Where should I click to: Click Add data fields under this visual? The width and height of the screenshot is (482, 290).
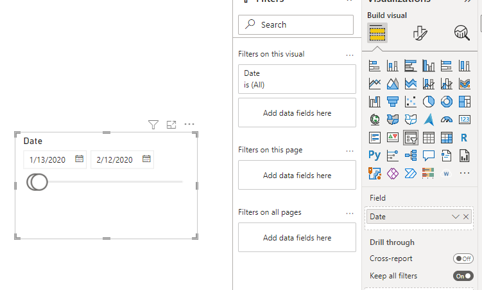(x=297, y=113)
